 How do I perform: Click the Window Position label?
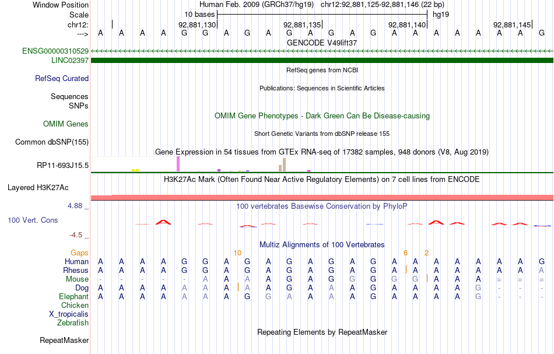click(61, 5)
